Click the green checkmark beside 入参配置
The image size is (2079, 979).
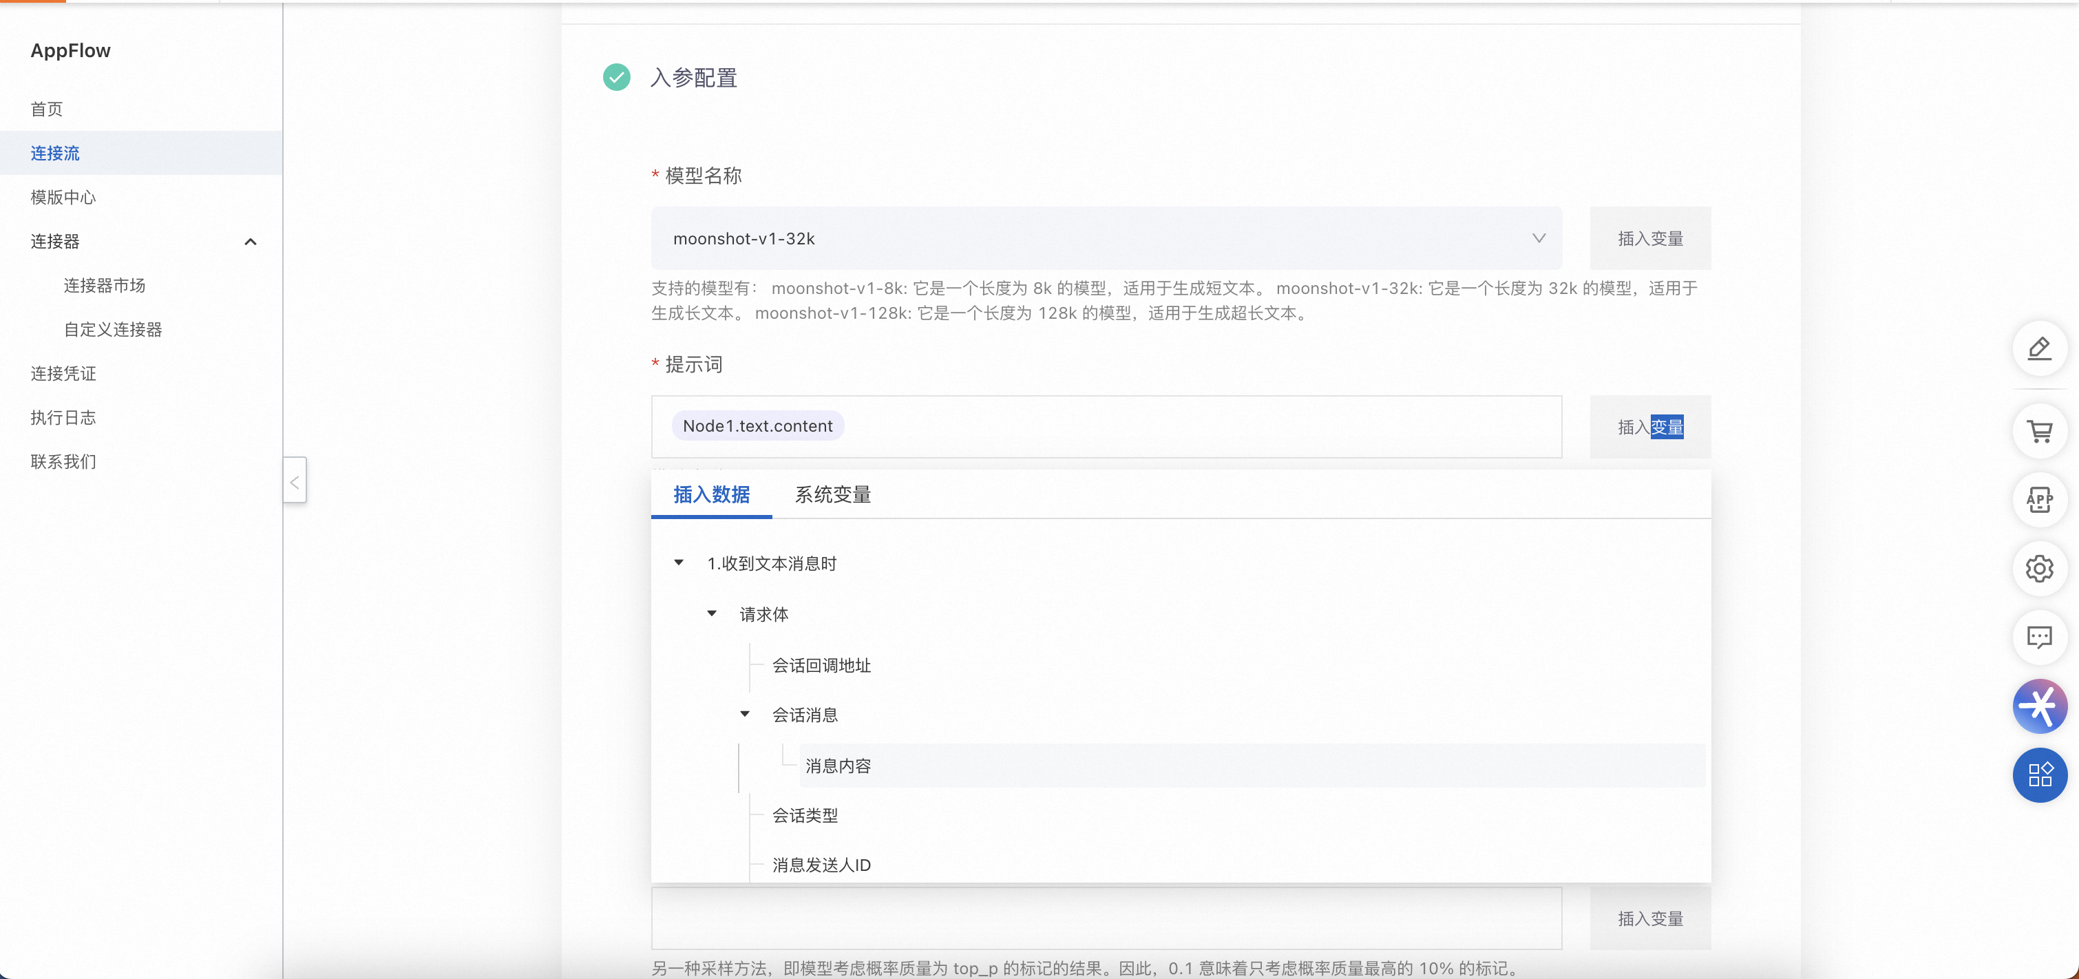[617, 78]
